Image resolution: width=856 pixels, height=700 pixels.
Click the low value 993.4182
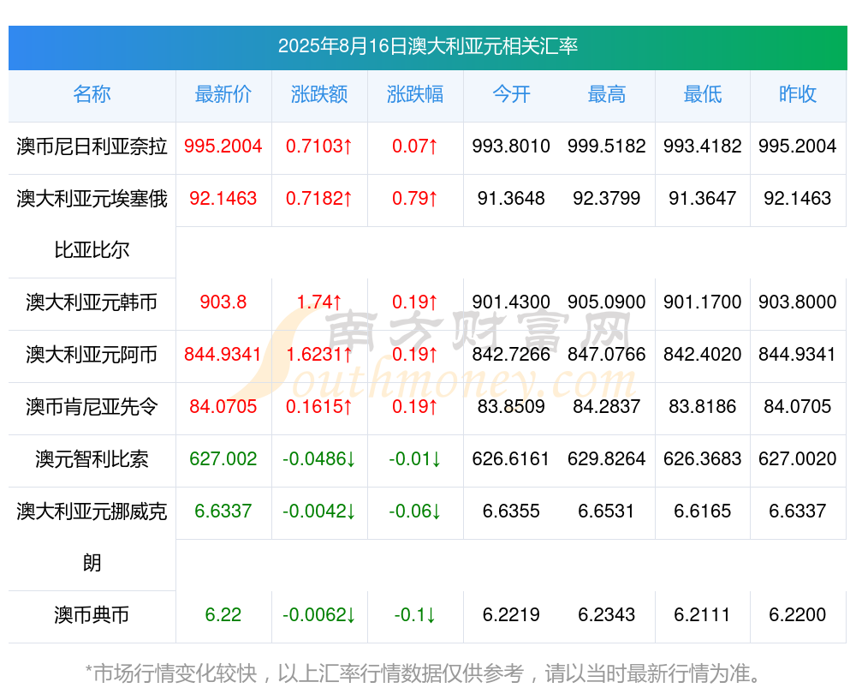[703, 147]
